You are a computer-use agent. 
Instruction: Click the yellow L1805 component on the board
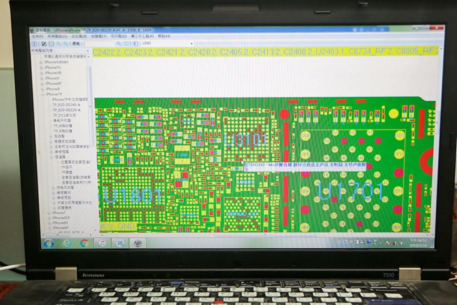(182, 155)
